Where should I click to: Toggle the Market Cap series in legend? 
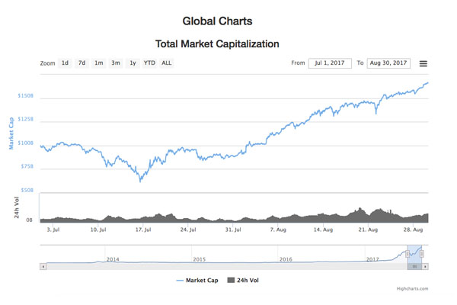pyautogui.click(x=197, y=280)
